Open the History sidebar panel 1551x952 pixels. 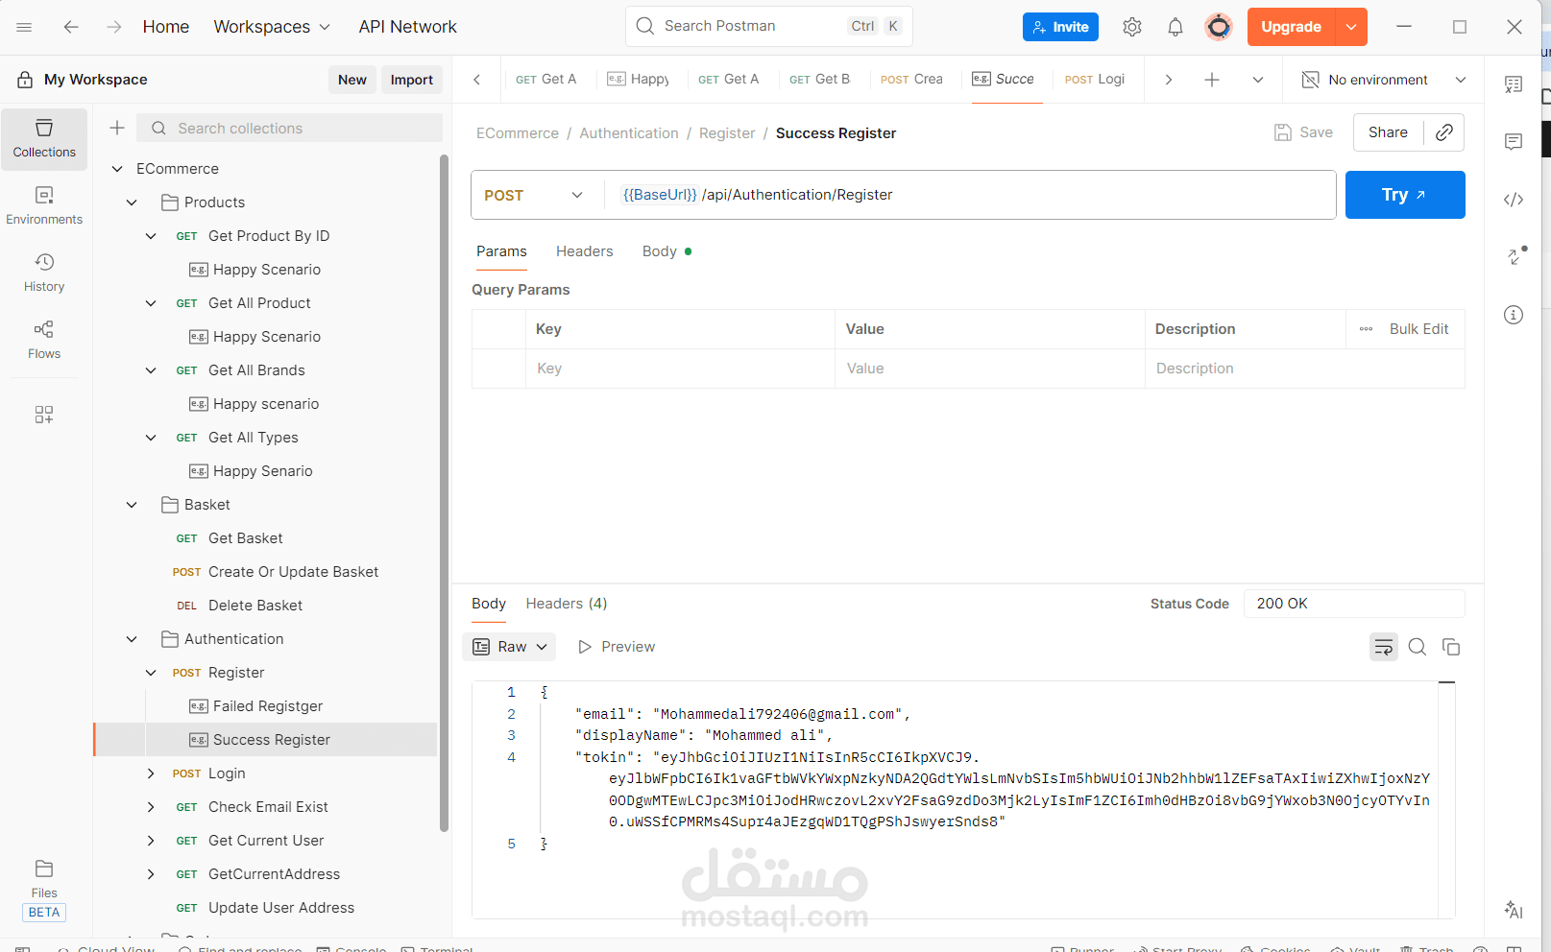[44, 274]
